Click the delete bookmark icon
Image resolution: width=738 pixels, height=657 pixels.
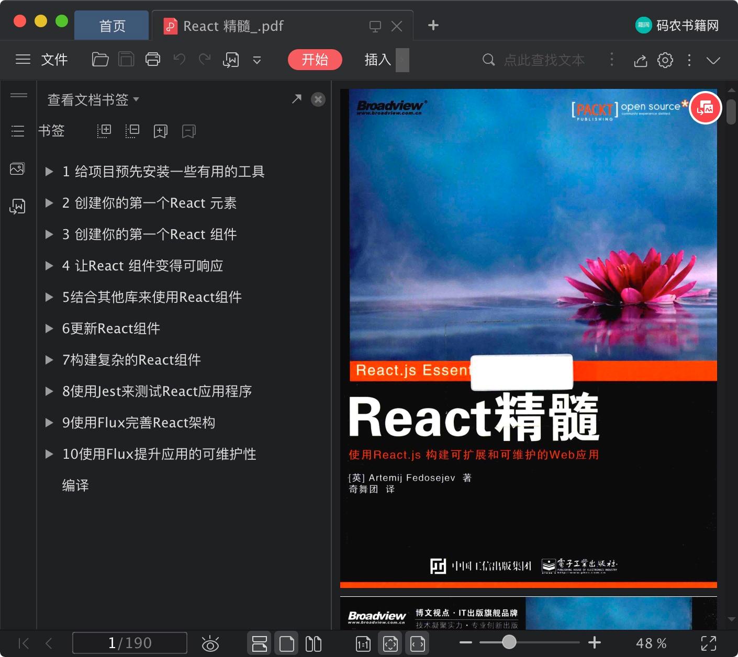pos(189,131)
